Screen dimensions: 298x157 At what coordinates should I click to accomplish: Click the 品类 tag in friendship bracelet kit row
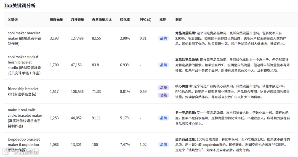[163, 88]
